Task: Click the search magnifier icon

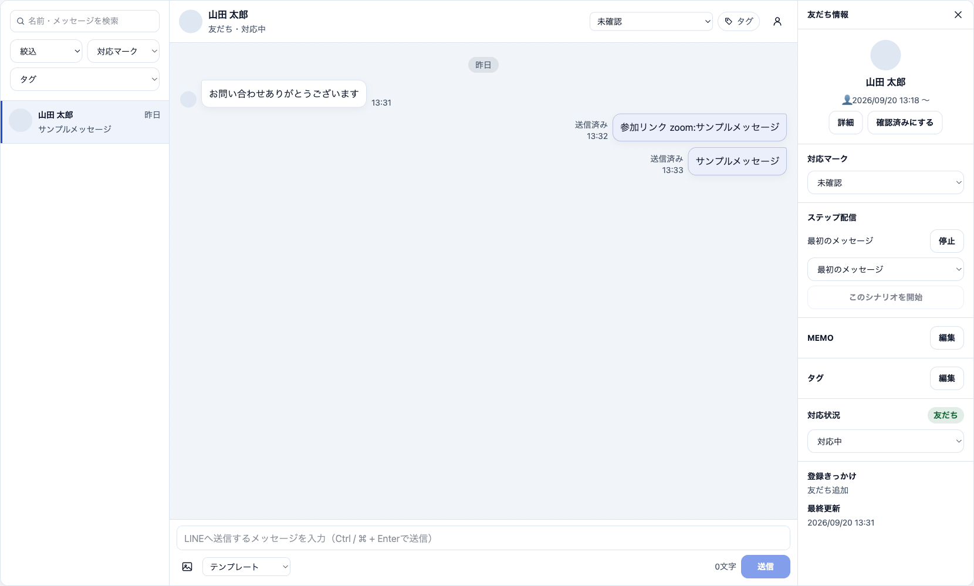Action: point(21,21)
